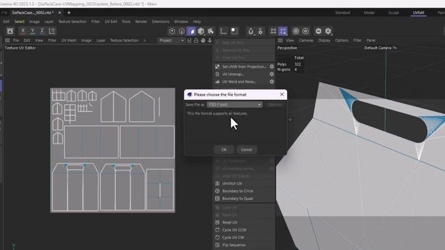Open the UV Editor hamburger menu icon

pos(8,40)
